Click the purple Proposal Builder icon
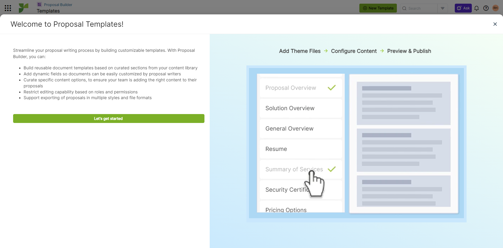Viewport: 503px width, 248px height. tap(39, 4)
